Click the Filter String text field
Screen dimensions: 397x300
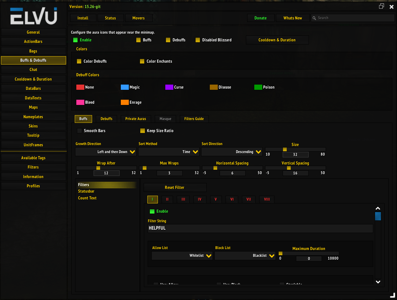[260, 228]
